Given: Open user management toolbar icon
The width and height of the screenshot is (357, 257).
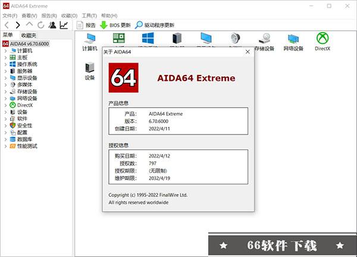Looking at the screenshot, I should tap(52, 25).
